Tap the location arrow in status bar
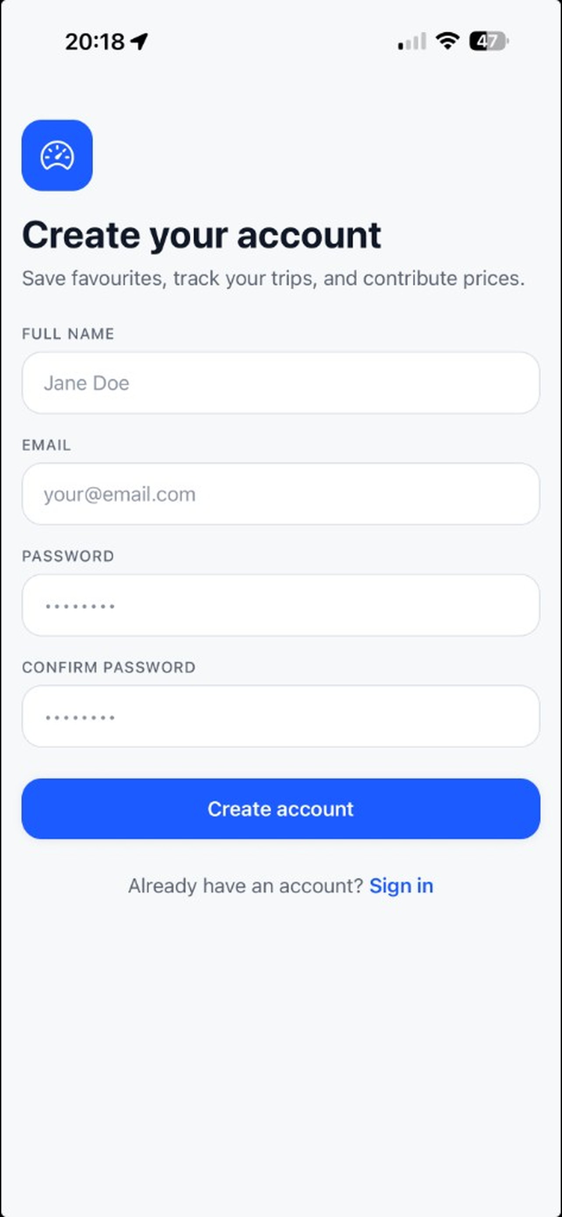 click(139, 42)
